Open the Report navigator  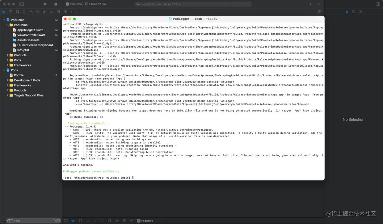58,12
